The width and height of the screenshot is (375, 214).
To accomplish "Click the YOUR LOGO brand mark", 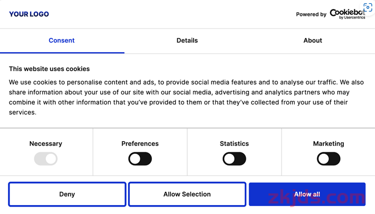I will point(29,14).
